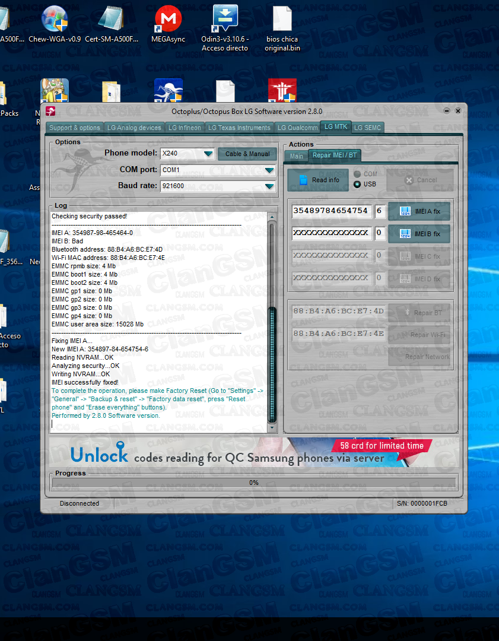This screenshot has width=499, height=641.
Task: Open the Main actions tab
Action: coord(297,156)
